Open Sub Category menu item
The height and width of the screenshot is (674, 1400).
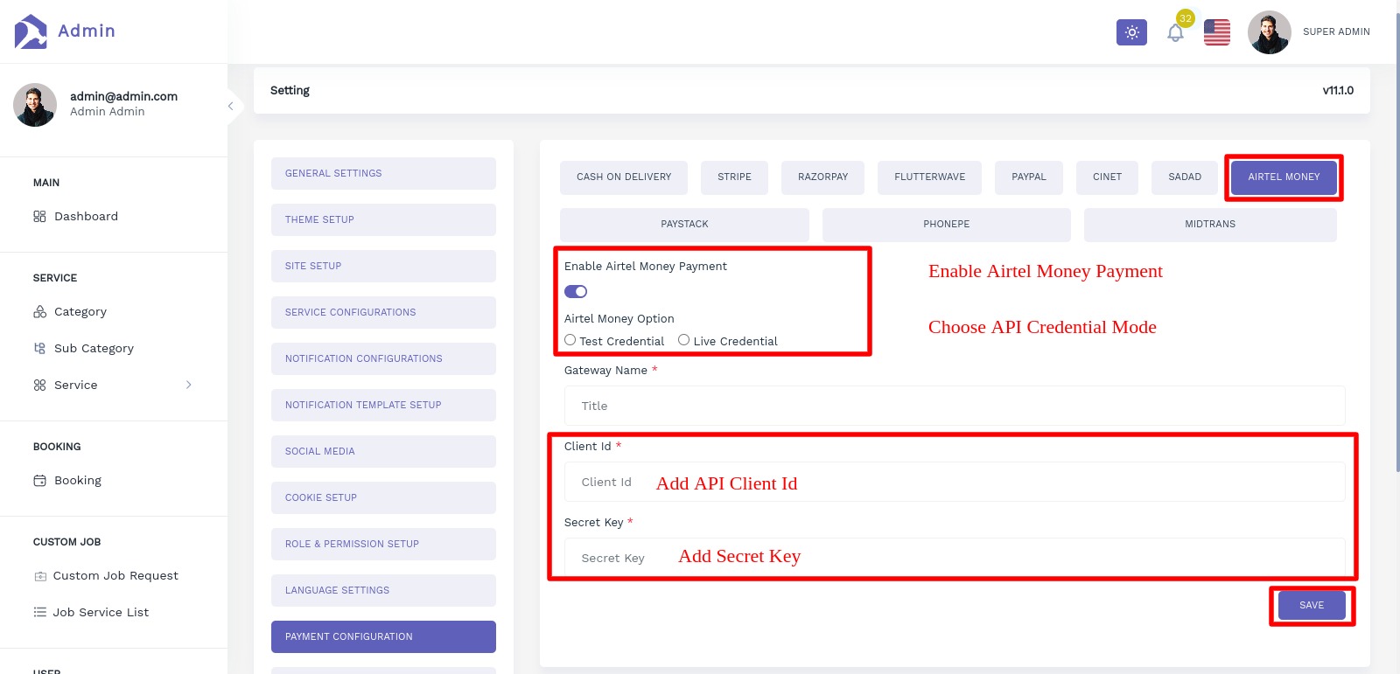[94, 348]
